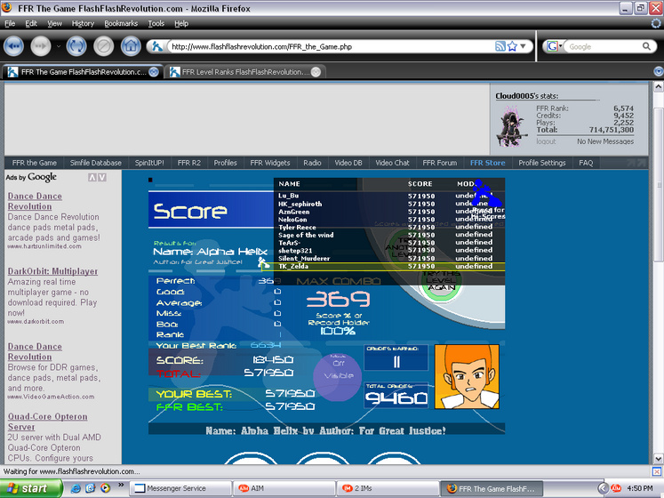
Task: Click the site favicon in address bar
Action: 157,46
